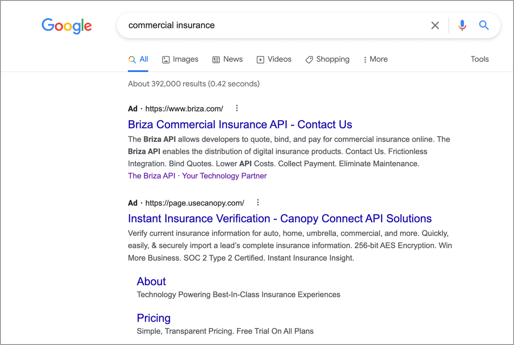The height and width of the screenshot is (345, 514).
Task: Switch to the News tab
Action: pos(228,59)
